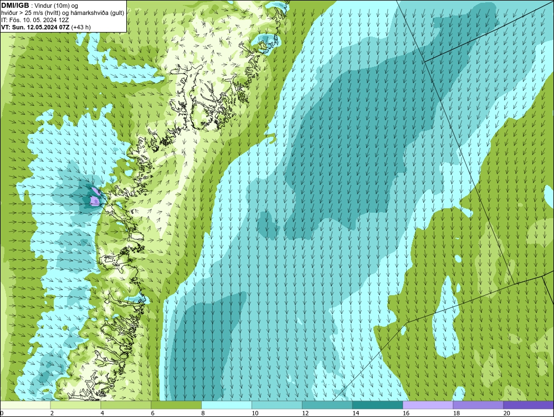This screenshot has width=554, height=417.
Task: Click the 10–12 m/s turquoise swatch
Action: coord(277,405)
